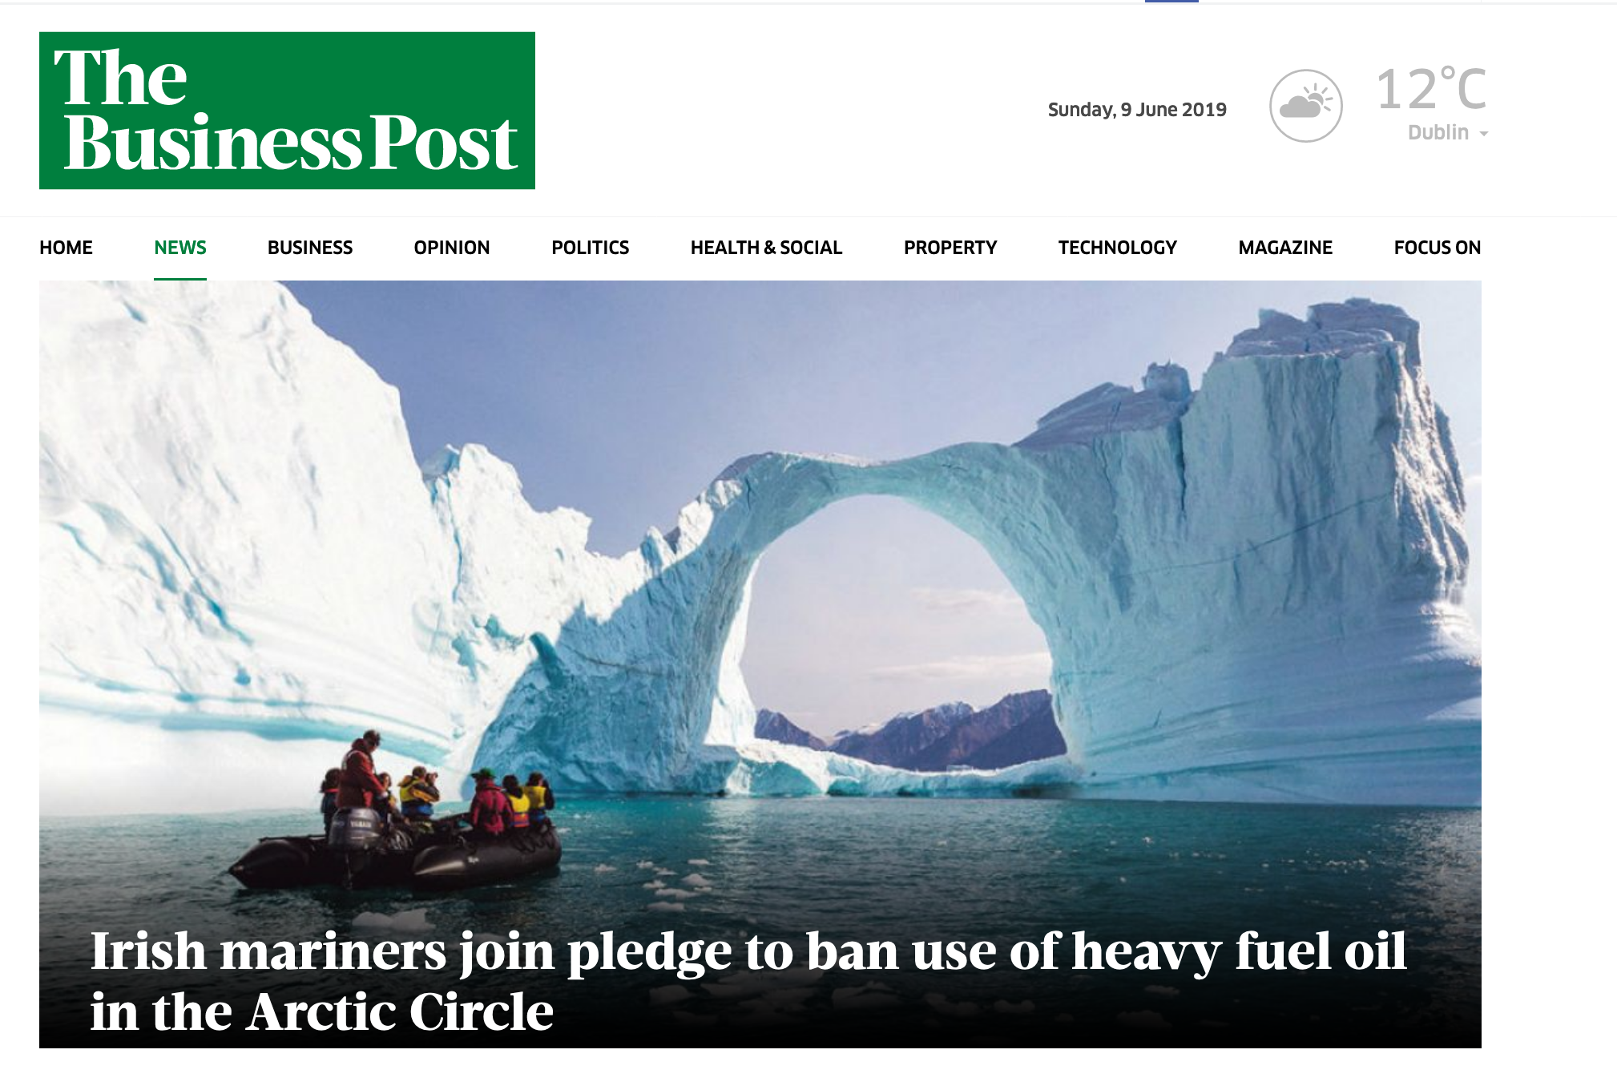Viewport: 1617px width, 1090px height.
Task: Click the 12°C temperature reading
Action: [x=1431, y=88]
